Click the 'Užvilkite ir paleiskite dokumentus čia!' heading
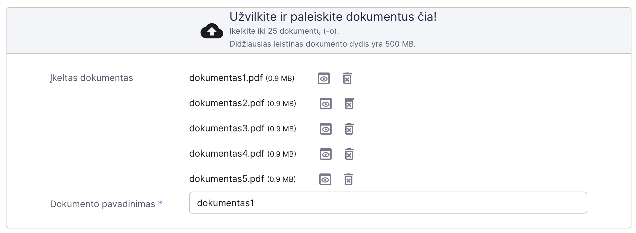This screenshot has height=233, width=636. point(333,17)
